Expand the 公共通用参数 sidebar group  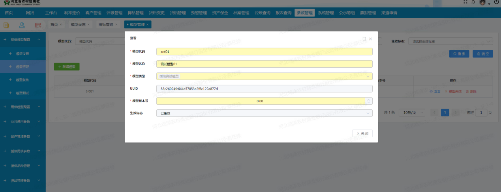pos(39,122)
